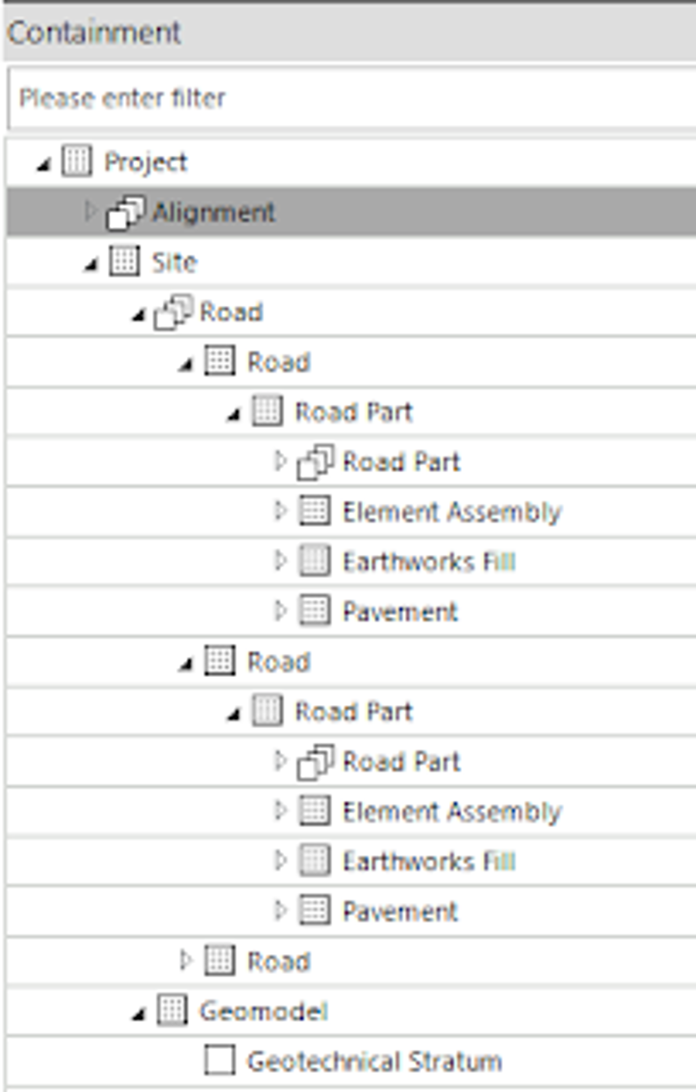
Task: Select the Alignment tree item
Action: (213, 212)
